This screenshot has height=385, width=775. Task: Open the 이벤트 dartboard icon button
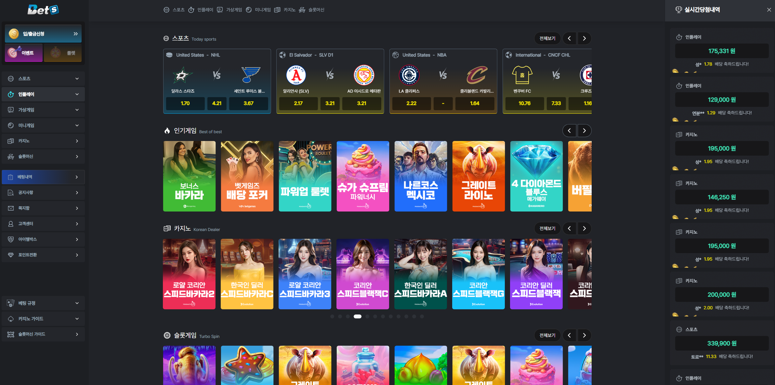pyautogui.click(x=24, y=53)
